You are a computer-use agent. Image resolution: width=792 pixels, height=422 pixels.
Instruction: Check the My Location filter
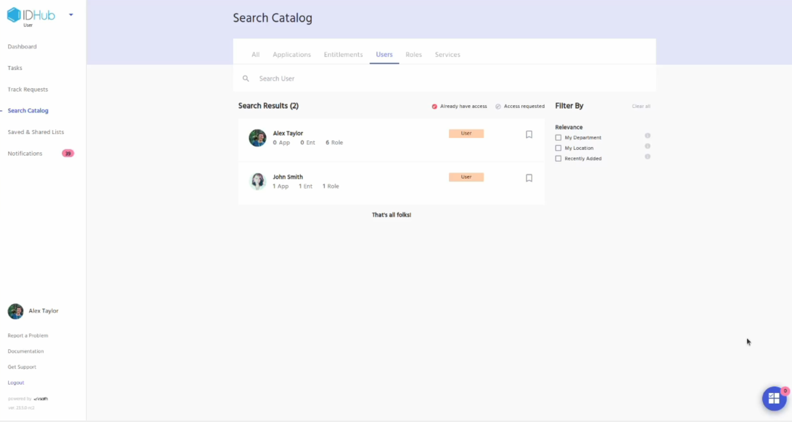coord(559,148)
